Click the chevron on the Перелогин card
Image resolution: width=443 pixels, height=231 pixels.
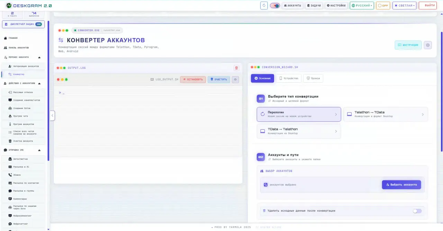point(336,114)
